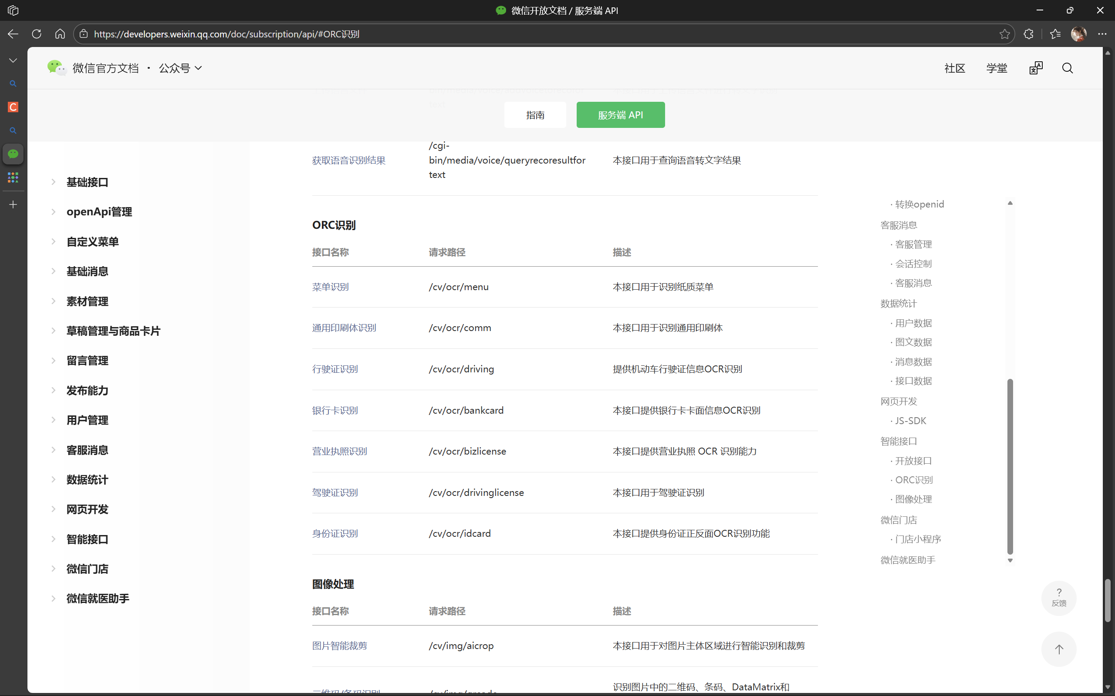
Task: Add page to favorites star icon
Action: pos(1004,34)
